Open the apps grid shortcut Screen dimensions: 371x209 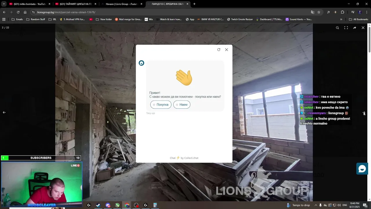[4, 19]
